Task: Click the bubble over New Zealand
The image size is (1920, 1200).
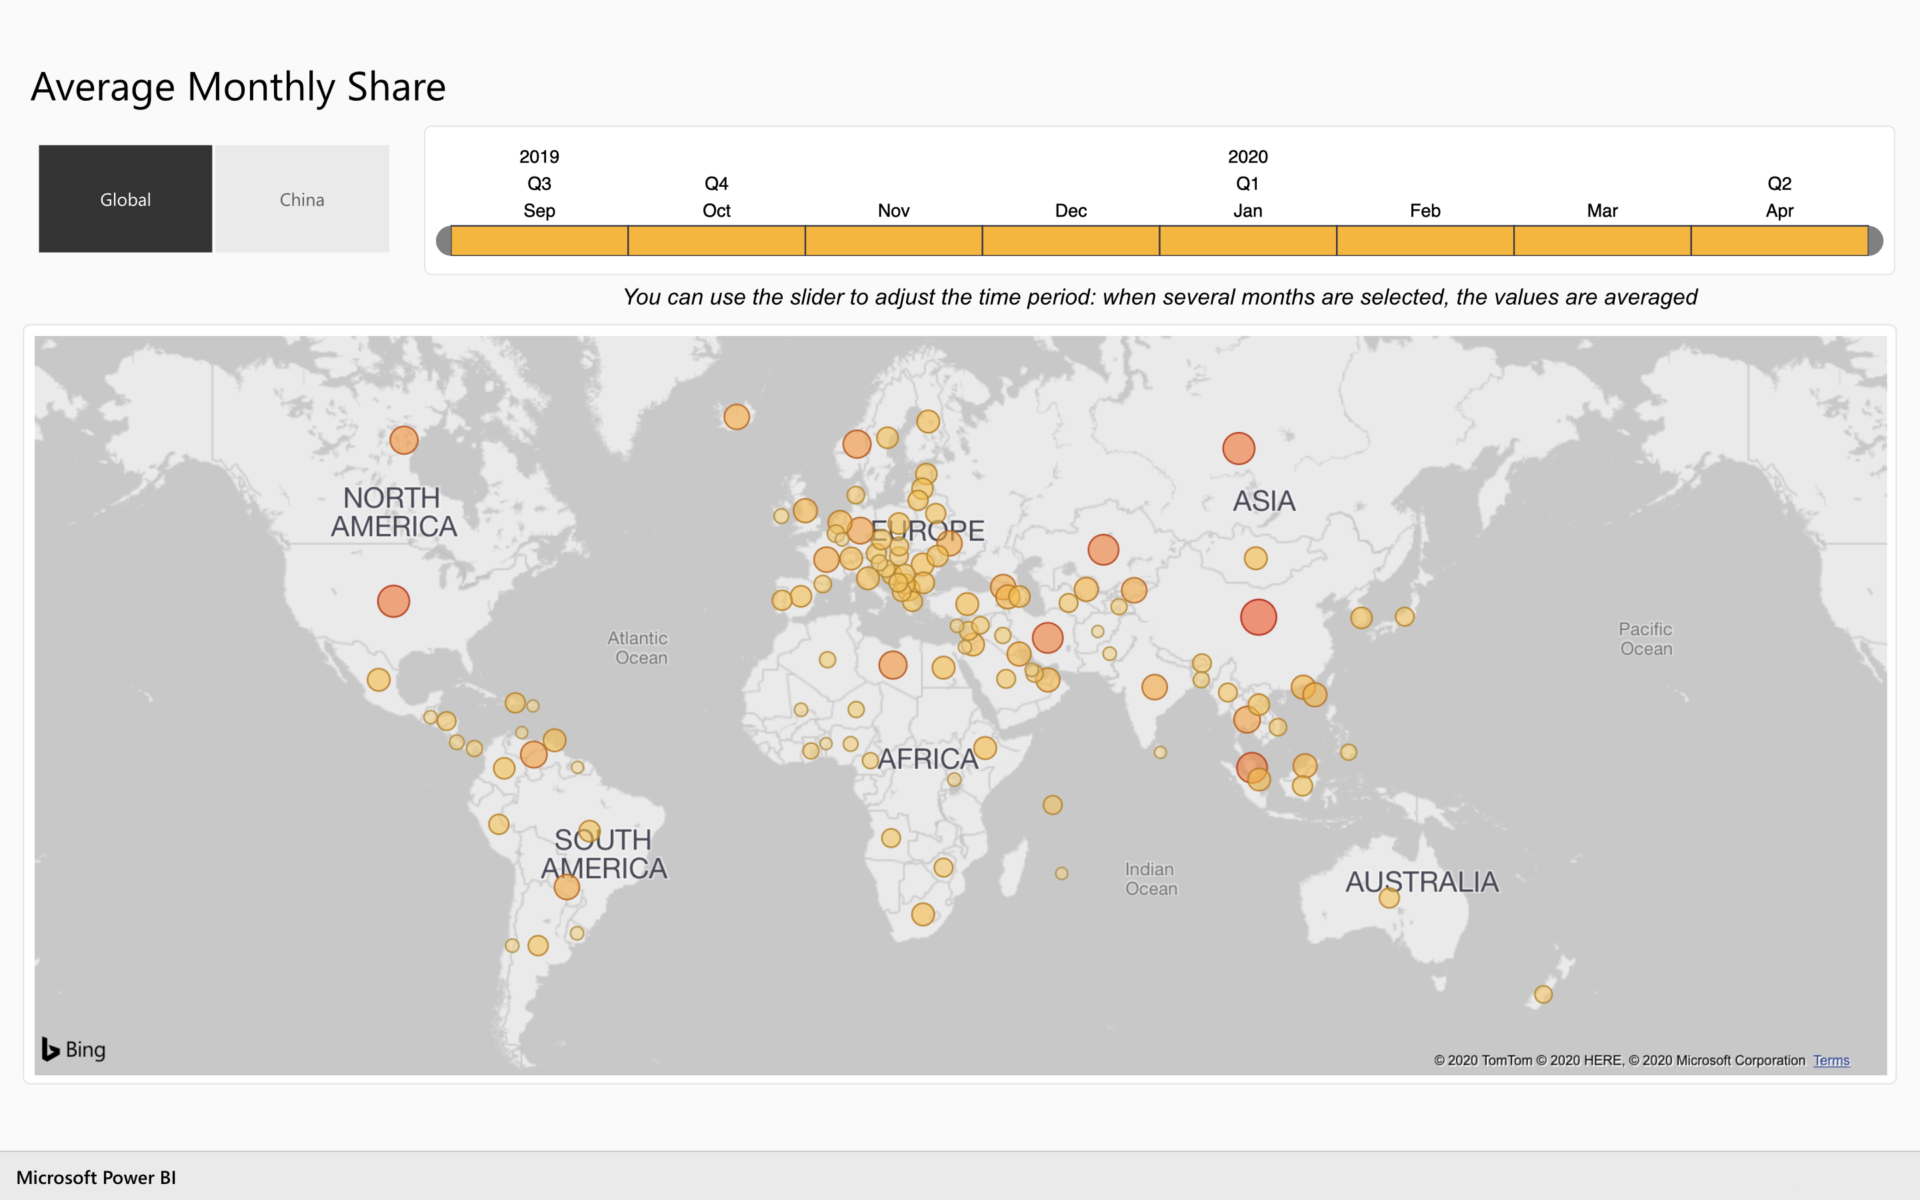Action: pyautogui.click(x=1543, y=995)
